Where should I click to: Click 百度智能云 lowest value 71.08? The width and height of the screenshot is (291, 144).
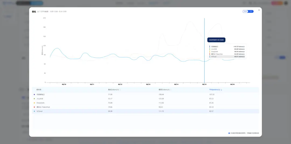[110, 94]
